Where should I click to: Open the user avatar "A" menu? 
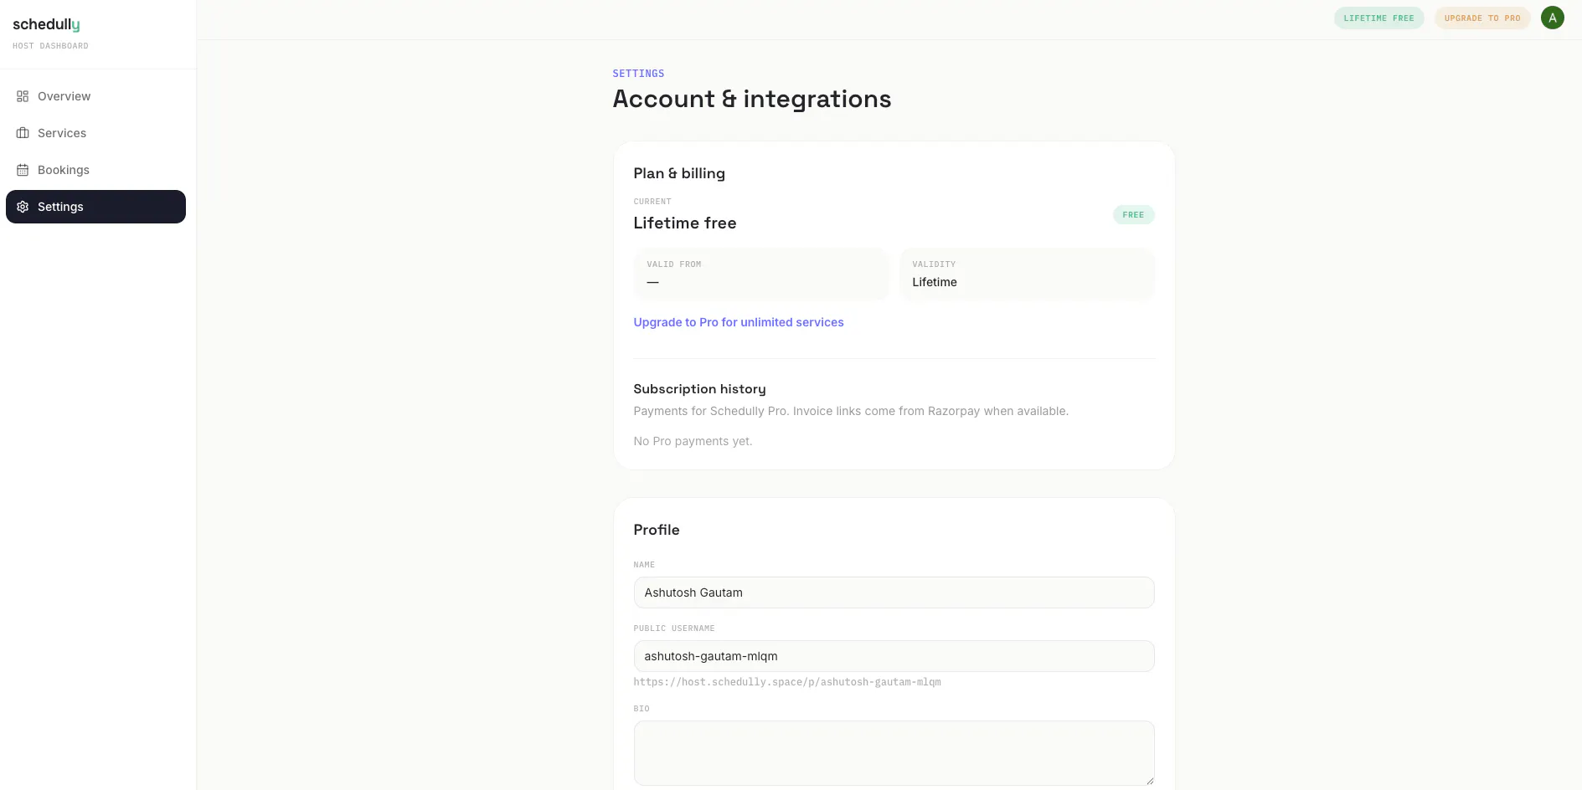[x=1552, y=18]
